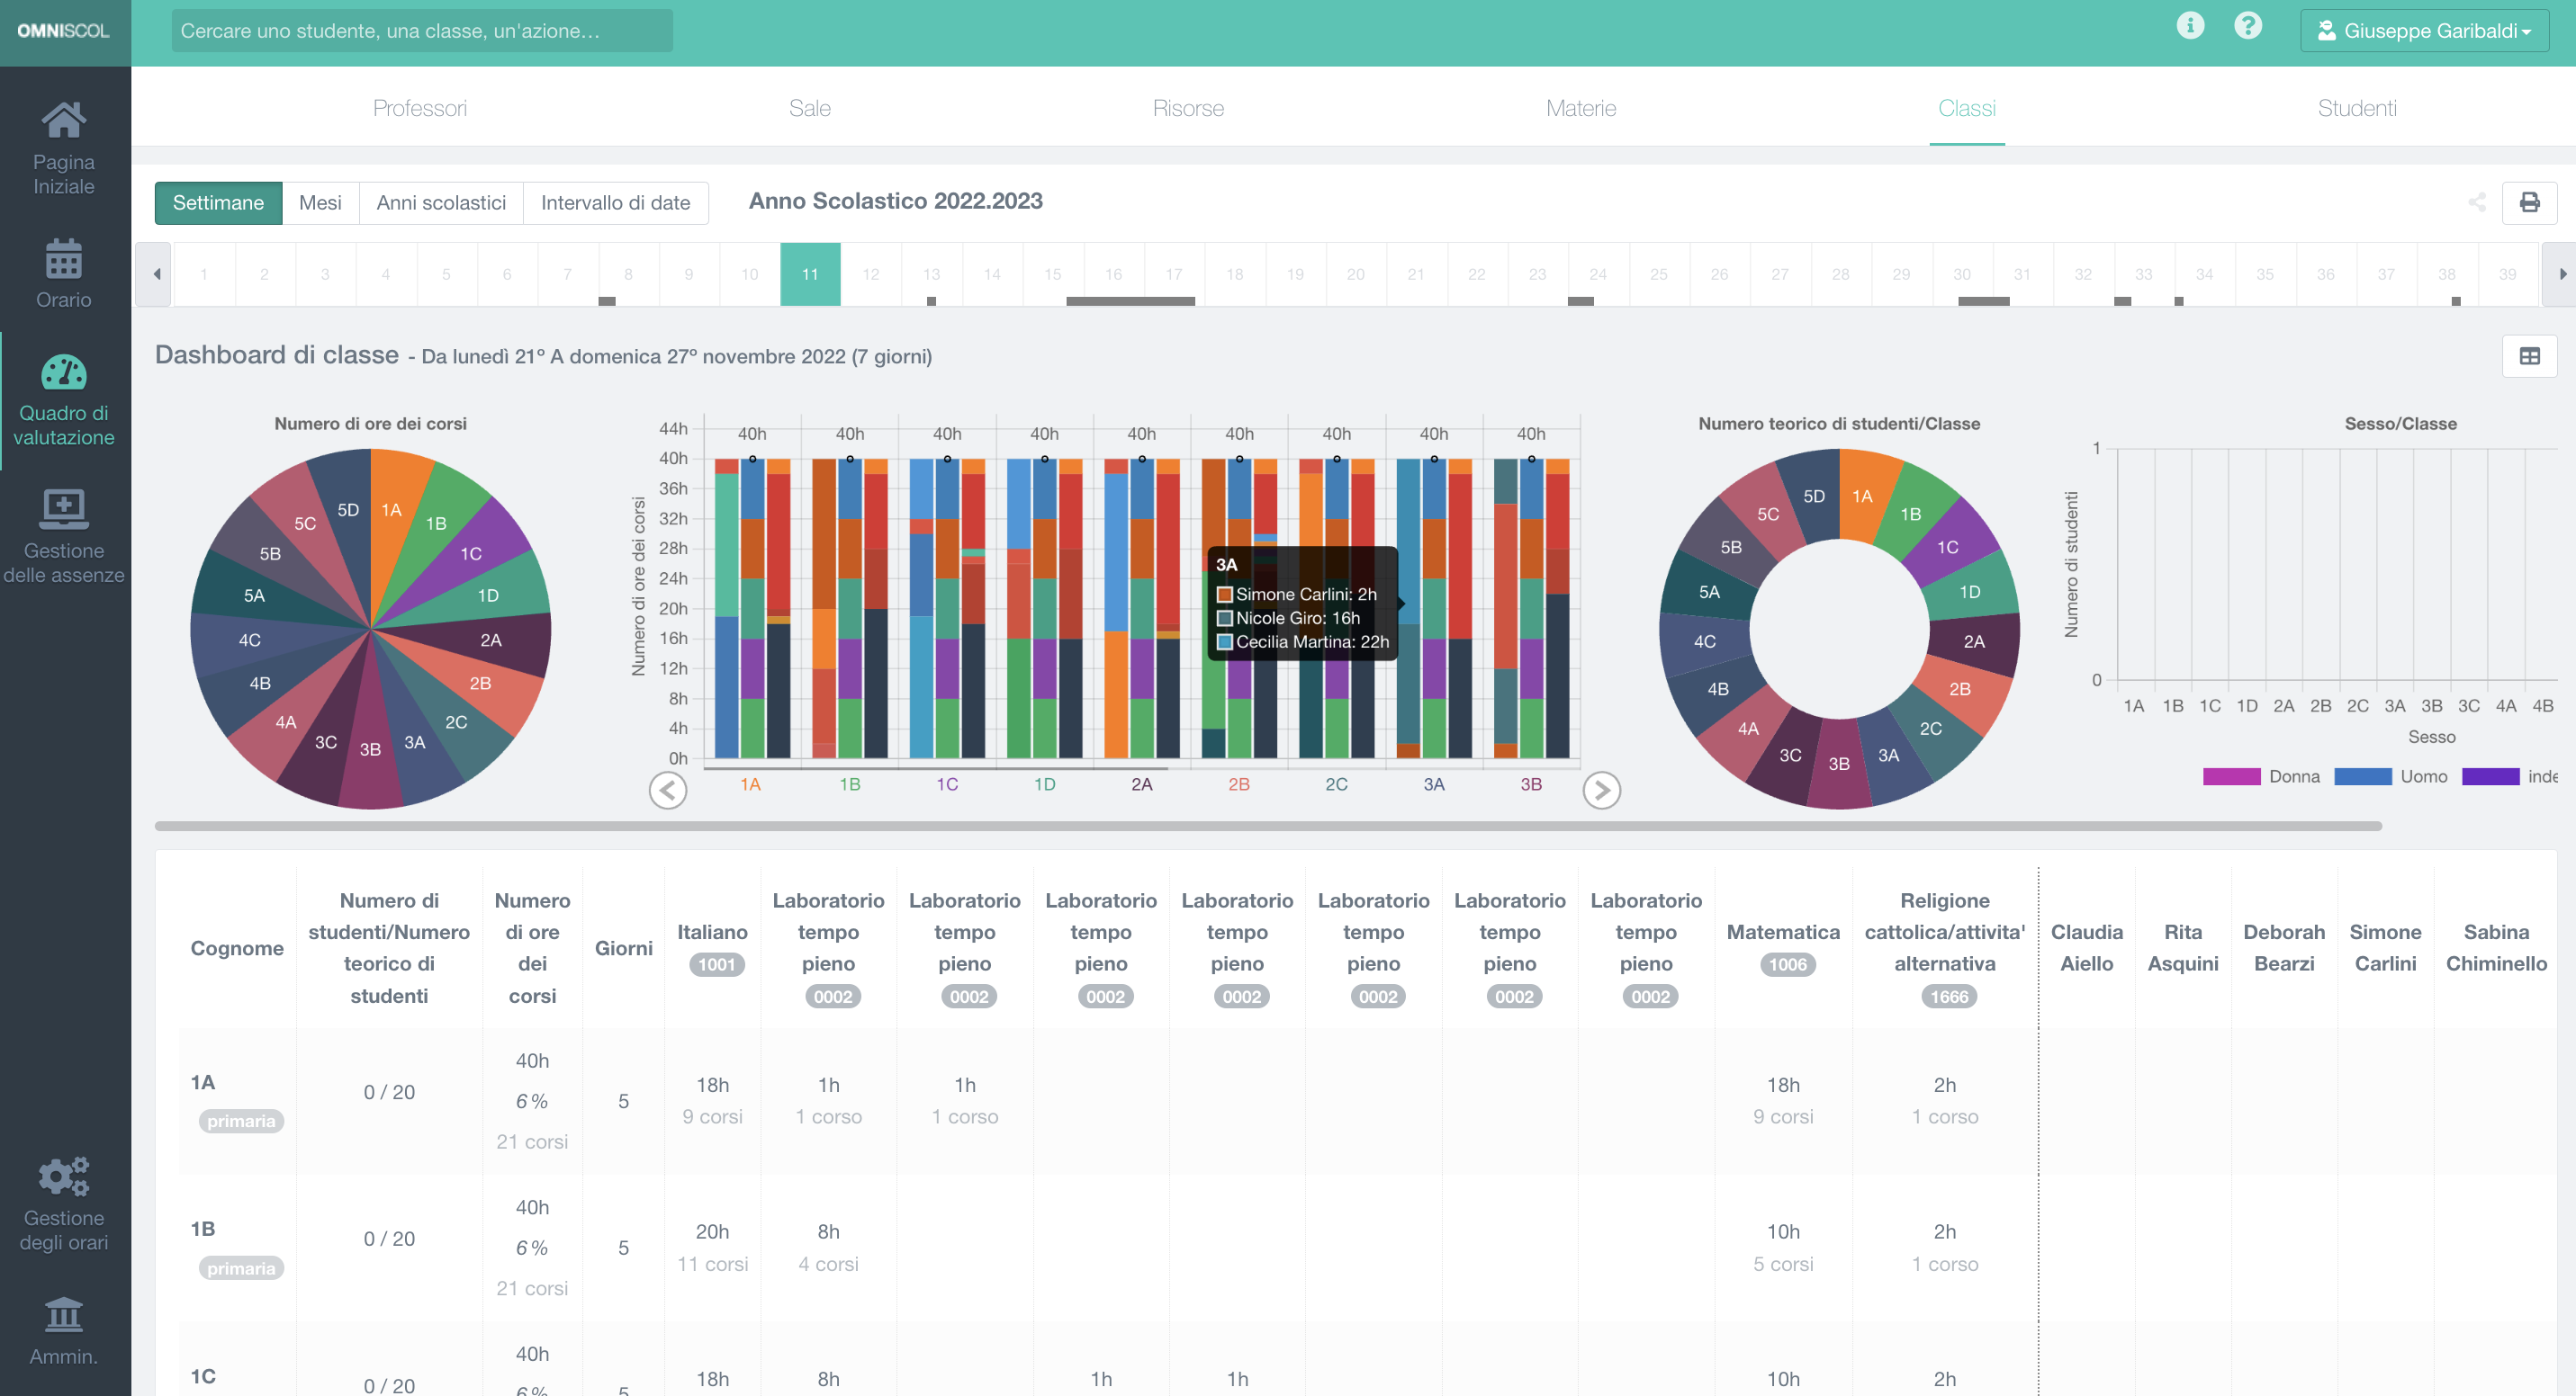Open the Ammin. institution icon
The width and height of the screenshot is (2576, 1396).
point(63,1314)
